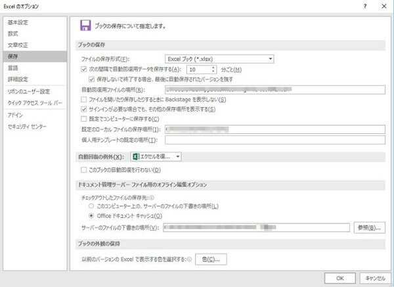Click the minutes spinner on the autosave interval
Screen dimensions: 394x287
[x=213, y=70]
